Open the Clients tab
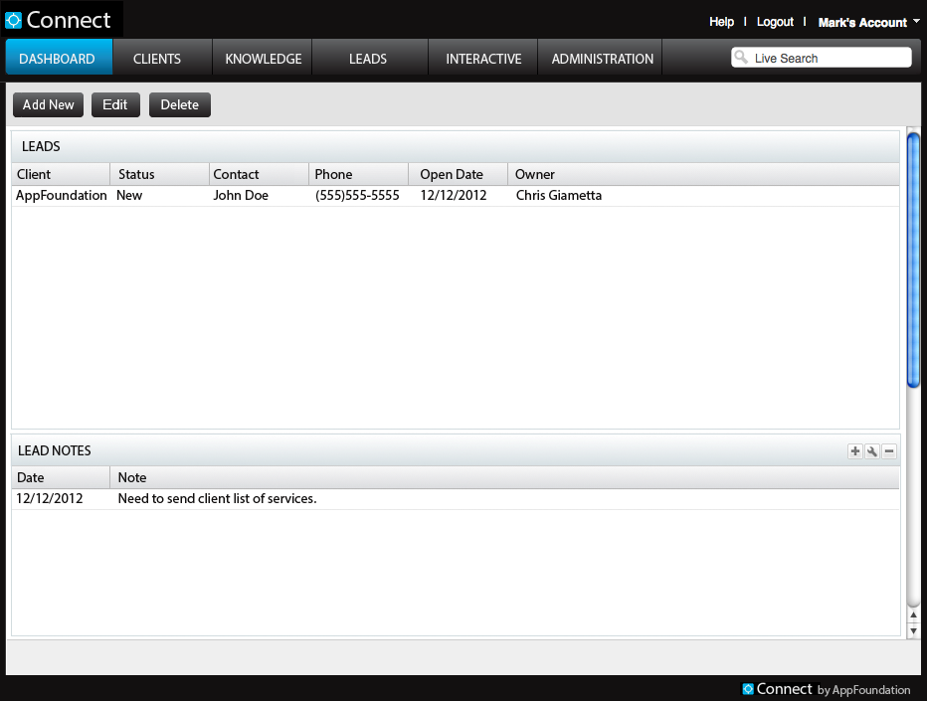The height and width of the screenshot is (701, 927). 157,59
